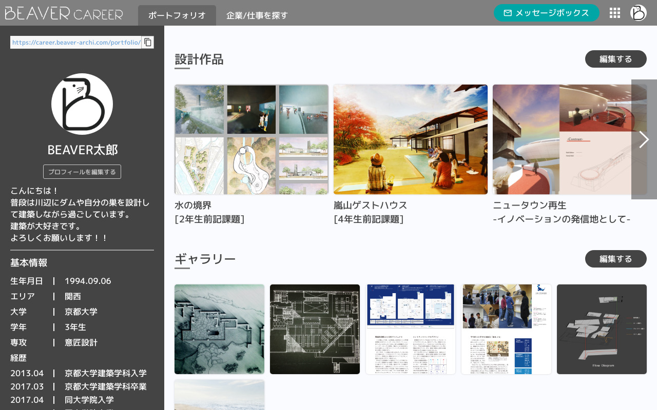Select the portfolio URL field
Screen dimensions: 657x410
[x=75, y=43]
